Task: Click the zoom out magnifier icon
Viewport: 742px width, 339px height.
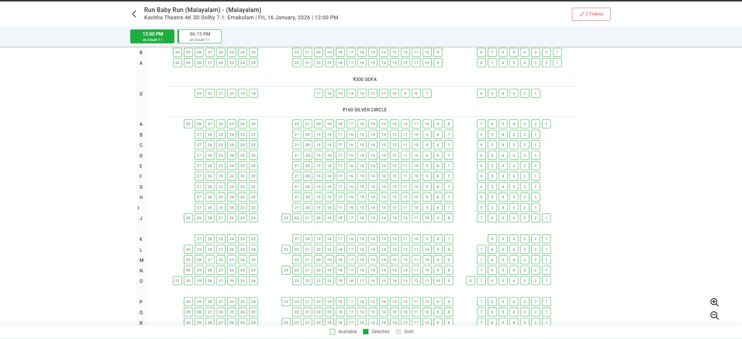Action: pyautogui.click(x=714, y=315)
